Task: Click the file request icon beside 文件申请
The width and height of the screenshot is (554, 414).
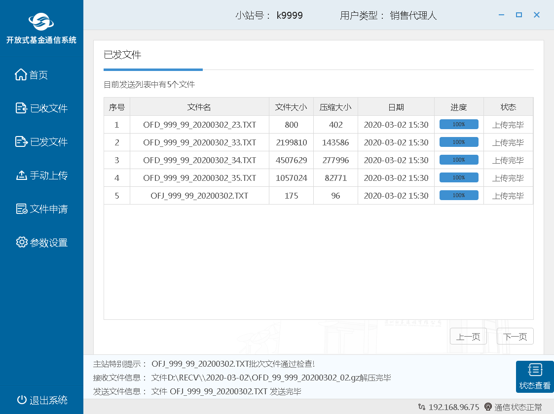Action: pos(22,208)
